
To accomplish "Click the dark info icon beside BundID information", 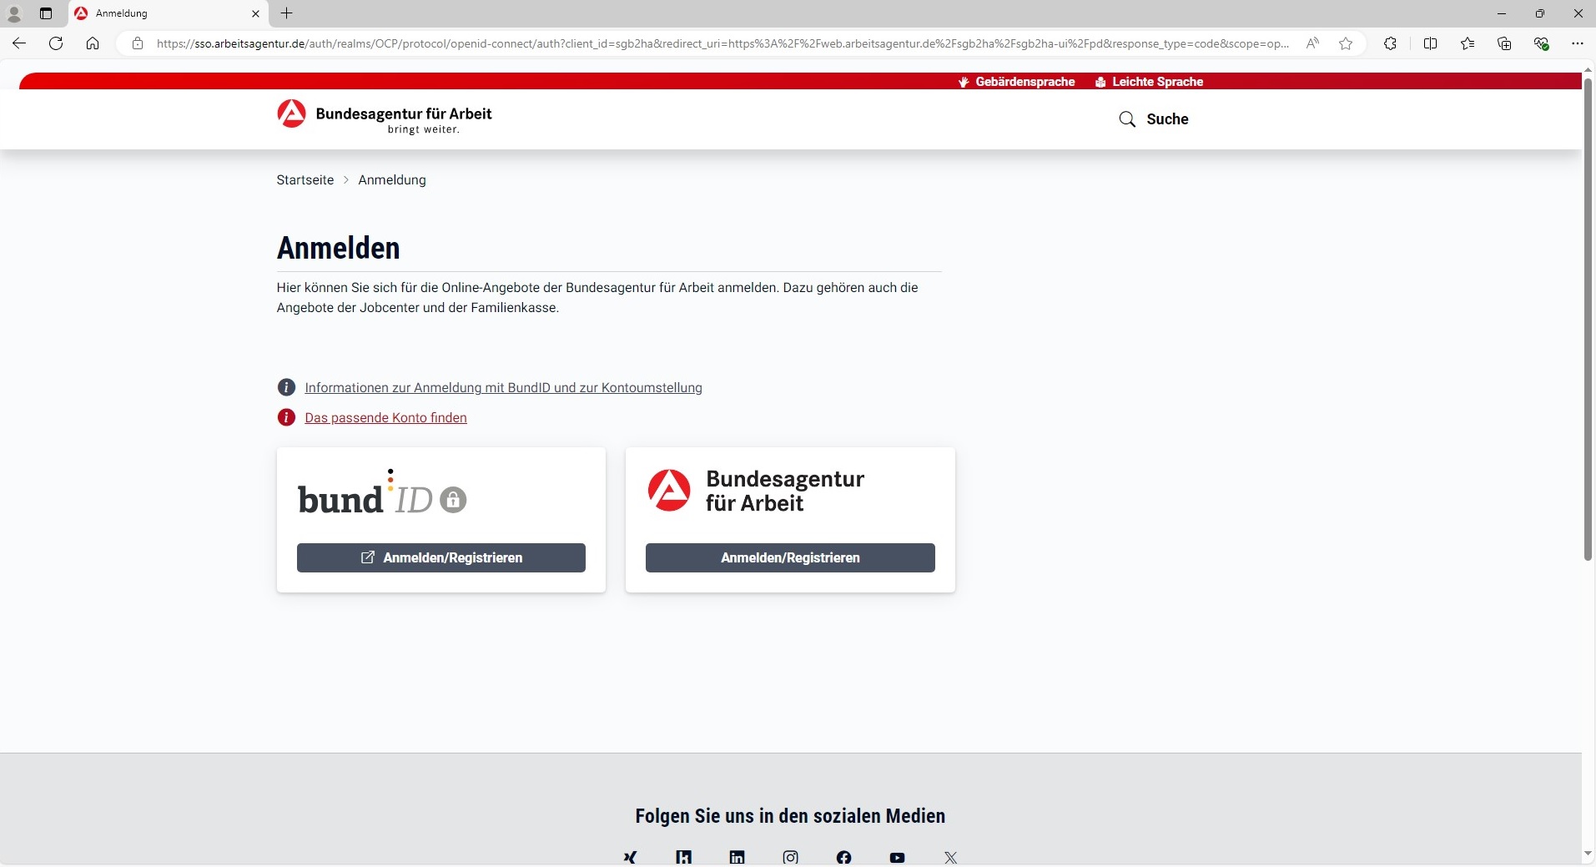I will tap(286, 387).
